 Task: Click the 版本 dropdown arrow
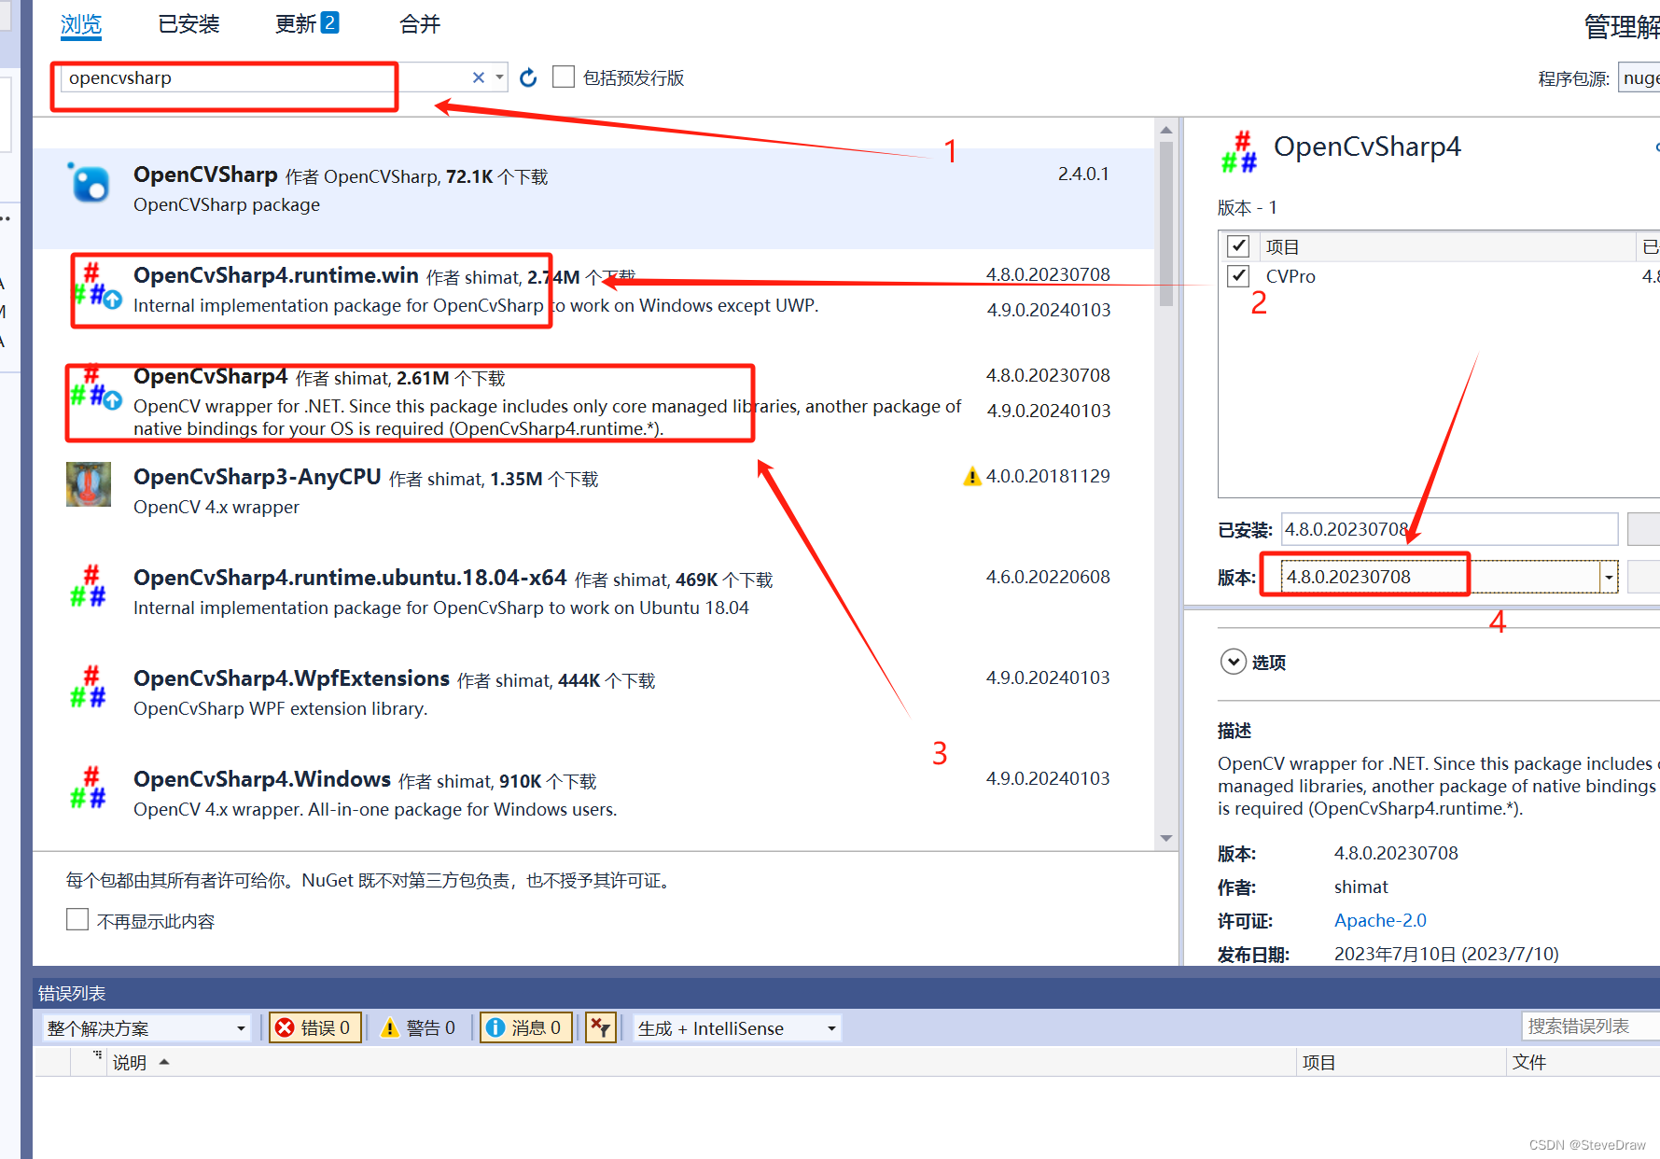1609,578
